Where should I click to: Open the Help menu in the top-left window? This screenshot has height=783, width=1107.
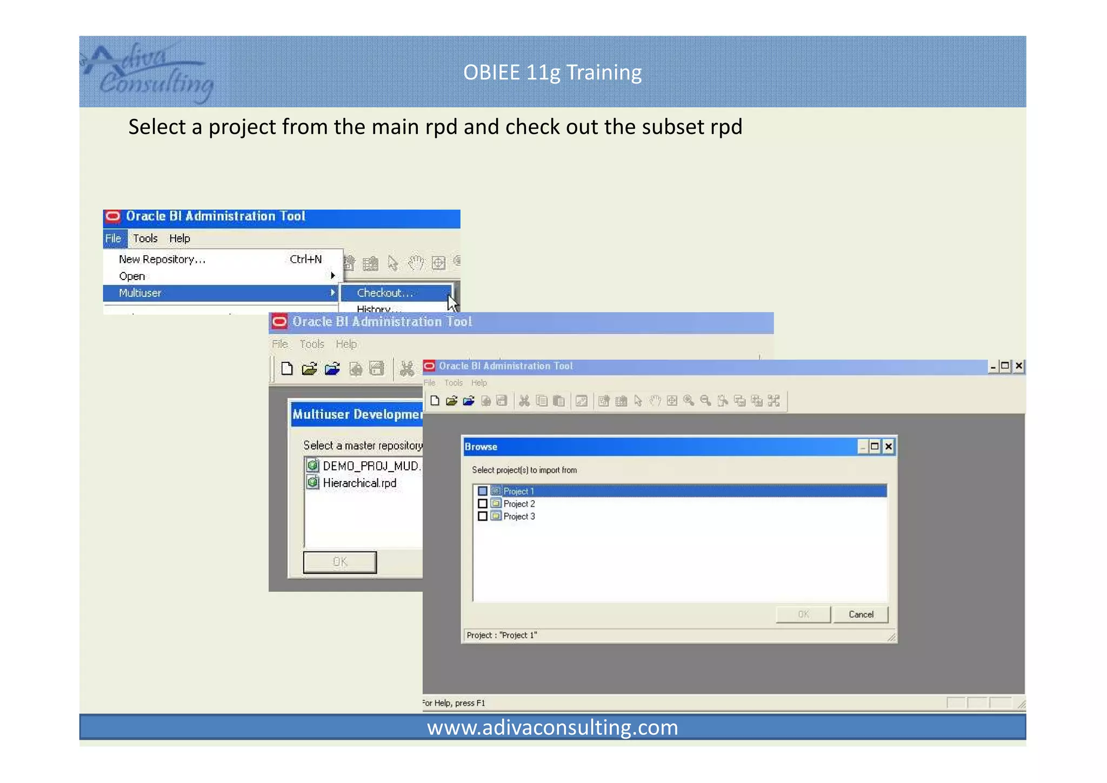point(179,238)
